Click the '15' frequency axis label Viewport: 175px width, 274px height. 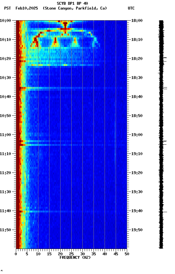(49, 254)
